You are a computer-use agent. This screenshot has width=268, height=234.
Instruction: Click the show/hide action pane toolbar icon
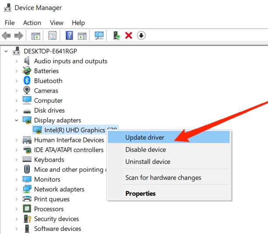82,35
